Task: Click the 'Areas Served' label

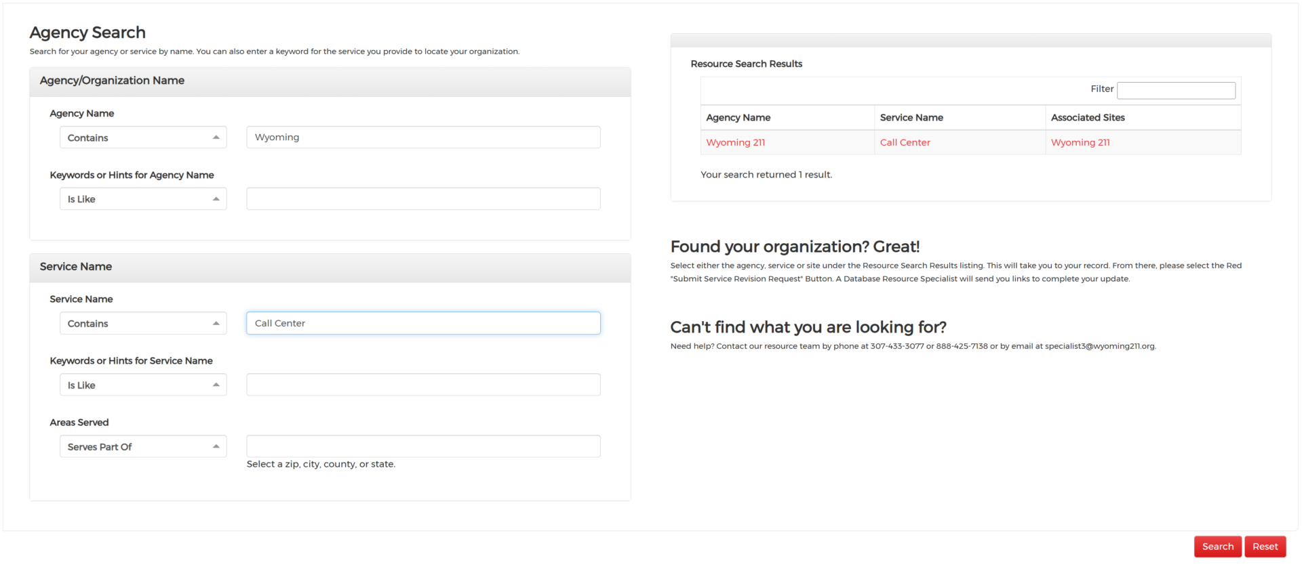Action: click(79, 423)
